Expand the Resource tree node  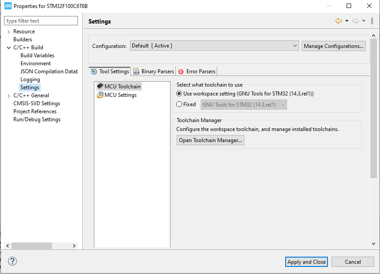pos(9,32)
